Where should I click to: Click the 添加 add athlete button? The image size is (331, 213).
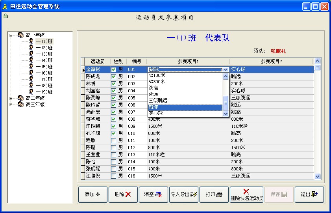(x=92, y=194)
